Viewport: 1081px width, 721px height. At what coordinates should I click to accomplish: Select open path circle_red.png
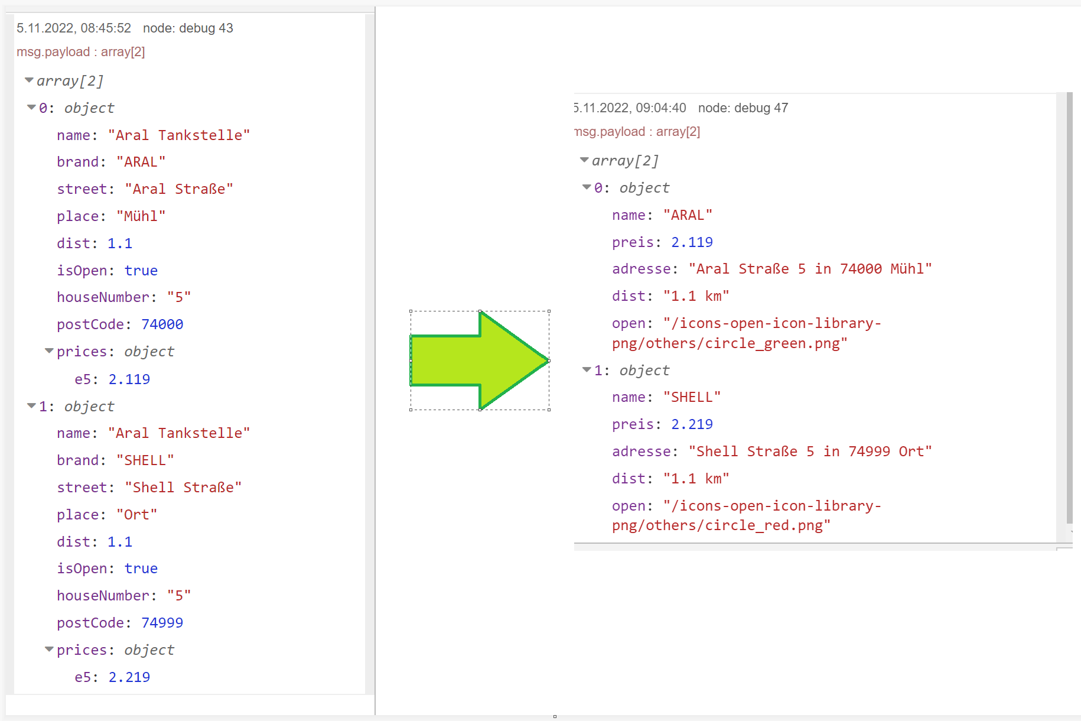[747, 516]
